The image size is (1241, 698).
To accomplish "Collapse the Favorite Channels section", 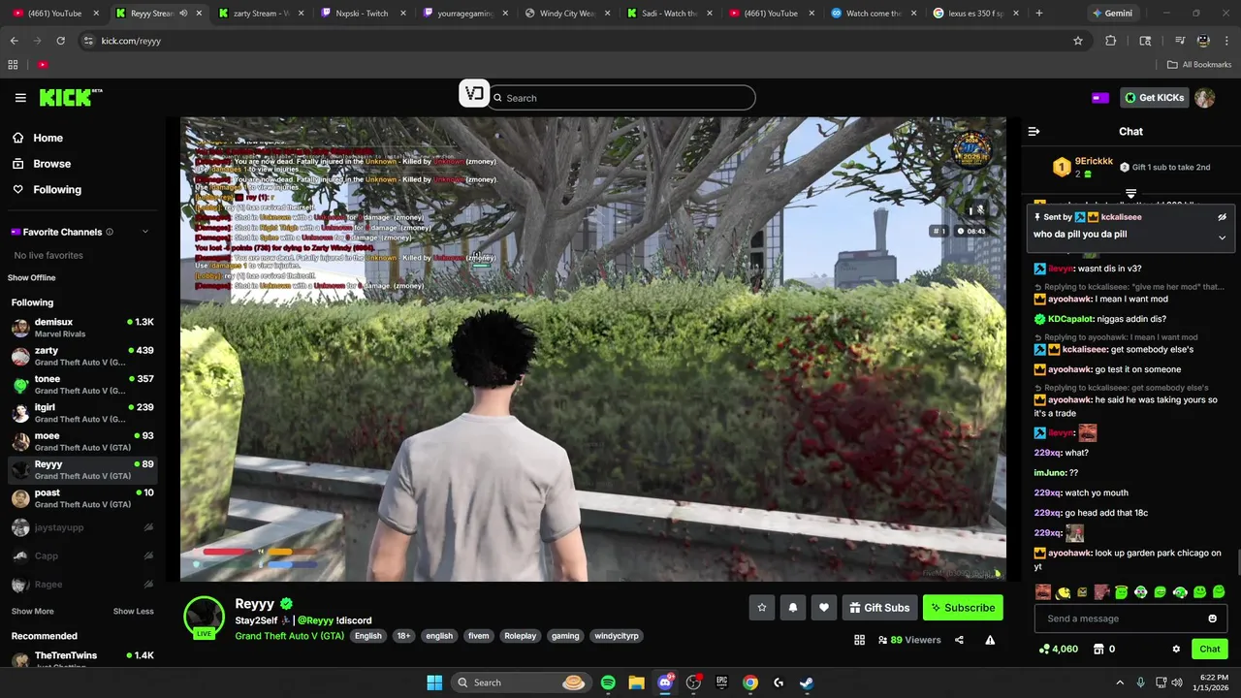I will coord(145,232).
